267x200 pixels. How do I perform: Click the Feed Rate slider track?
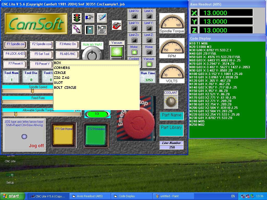click(28, 102)
